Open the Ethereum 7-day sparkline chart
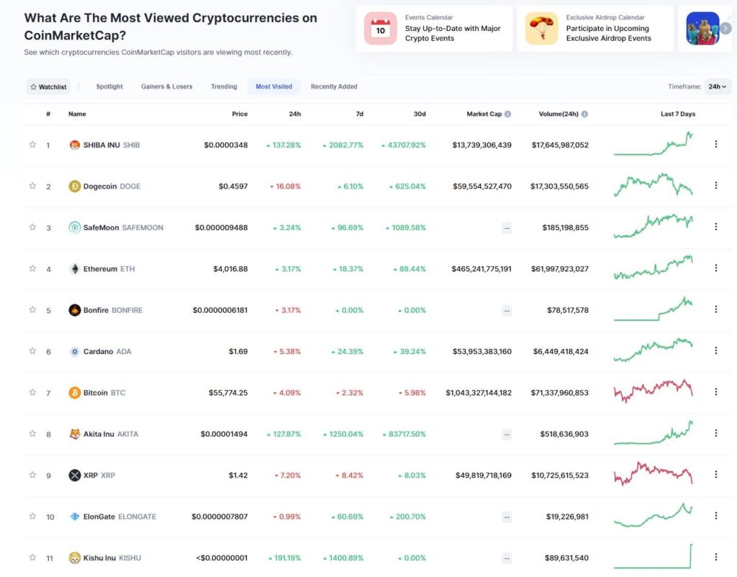This screenshot has height=577, width=737. click(654, 268)
